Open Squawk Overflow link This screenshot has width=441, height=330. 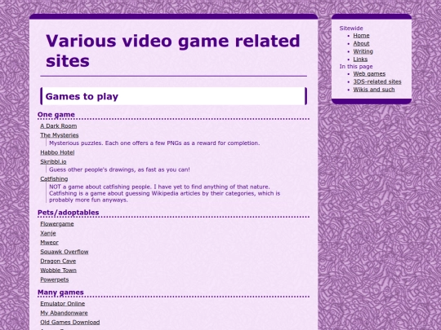[x=65, y=252]
